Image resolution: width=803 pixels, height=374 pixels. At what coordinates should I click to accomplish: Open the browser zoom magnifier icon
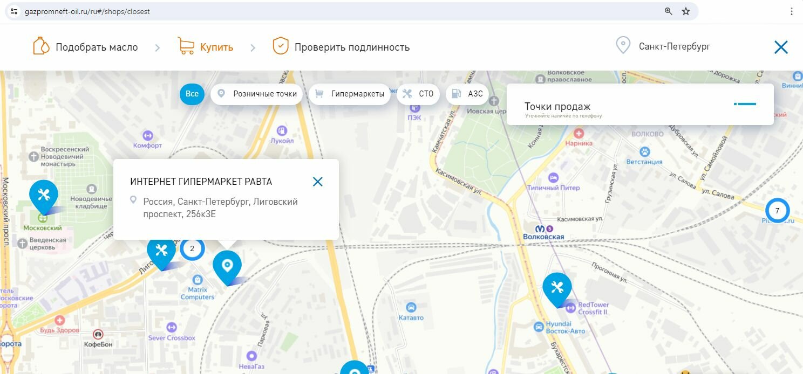[x=669, y=11]
